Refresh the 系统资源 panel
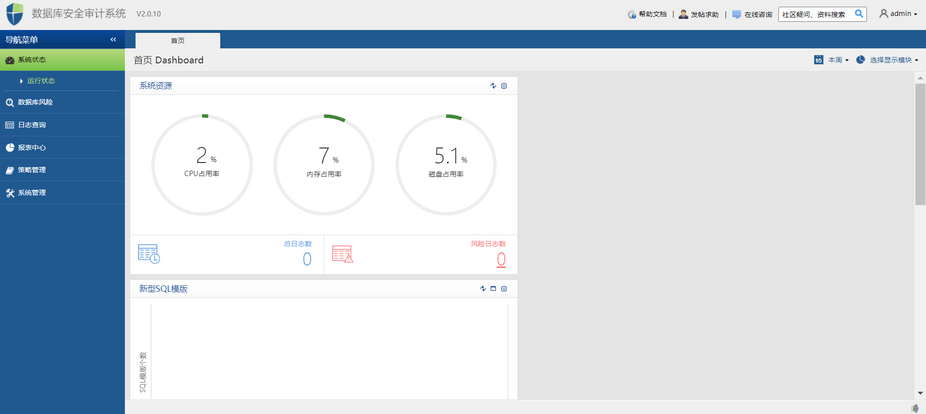Viewport: 926px width, 414px height. [493, 86]
